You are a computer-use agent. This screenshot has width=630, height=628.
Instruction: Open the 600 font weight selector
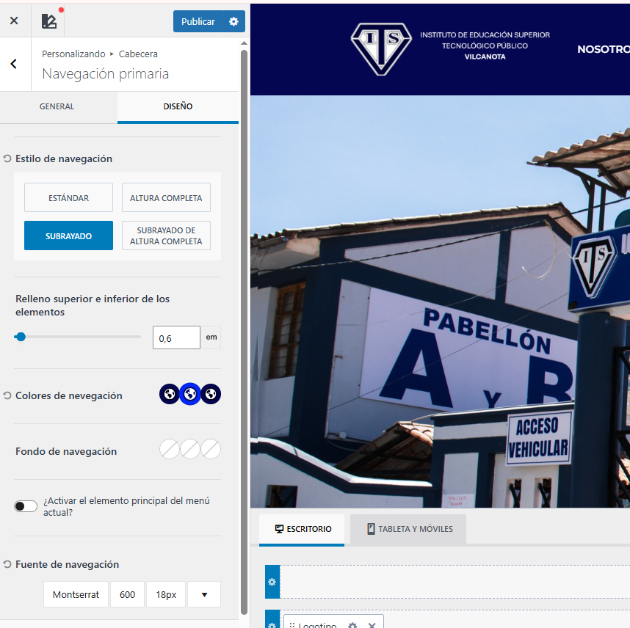(127, 594)
